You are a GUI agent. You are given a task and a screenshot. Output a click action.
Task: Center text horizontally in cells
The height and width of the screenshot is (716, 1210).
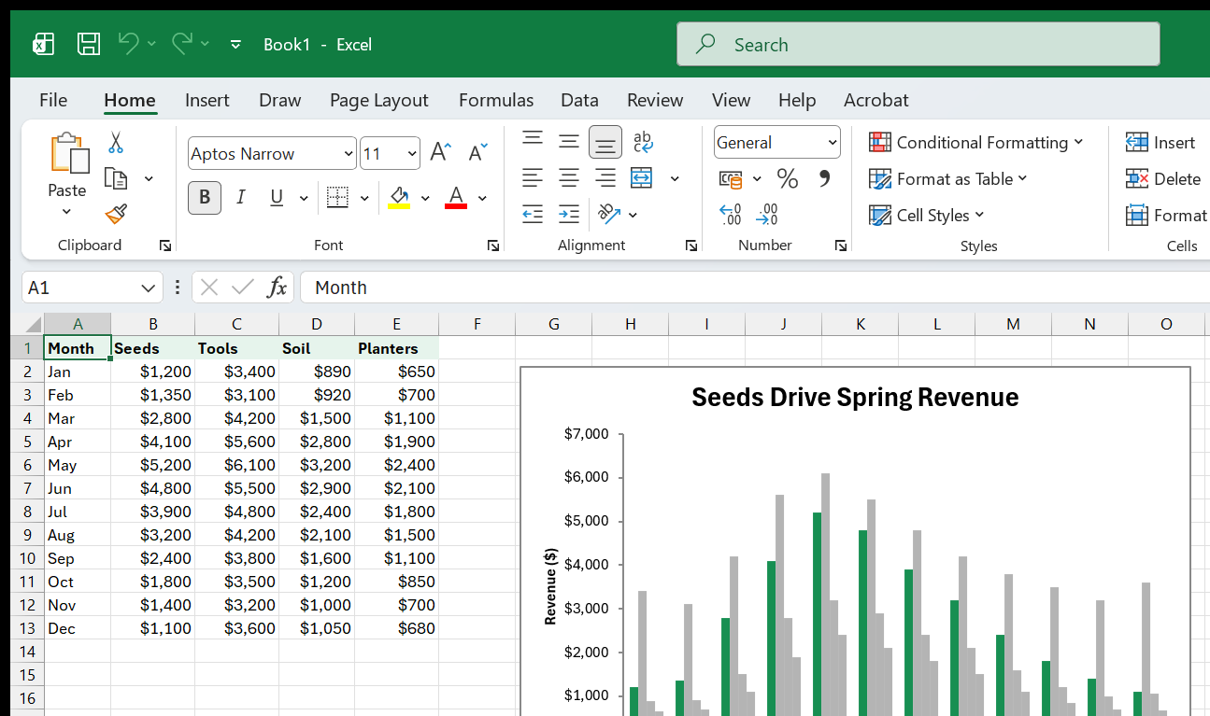pos(569,177)
